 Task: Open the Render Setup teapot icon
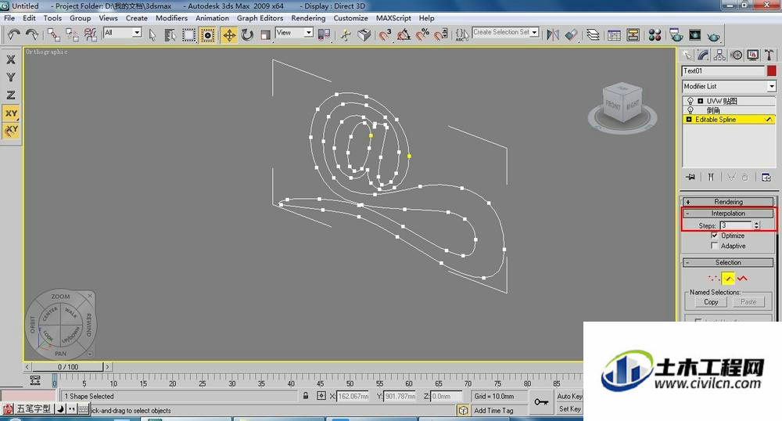[x=676, y=34]
